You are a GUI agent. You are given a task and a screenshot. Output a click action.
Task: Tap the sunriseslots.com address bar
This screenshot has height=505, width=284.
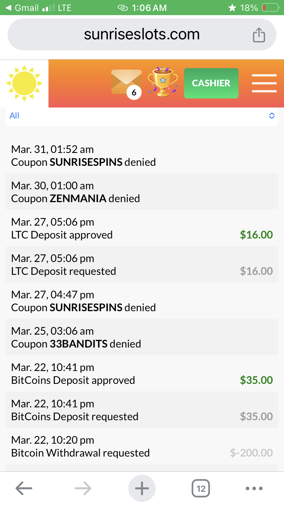tap(142, 35)
